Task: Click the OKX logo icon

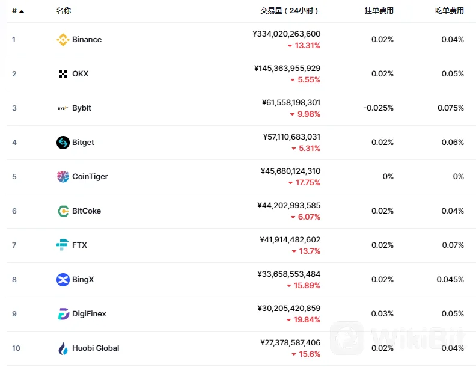Action: point(63,74)
